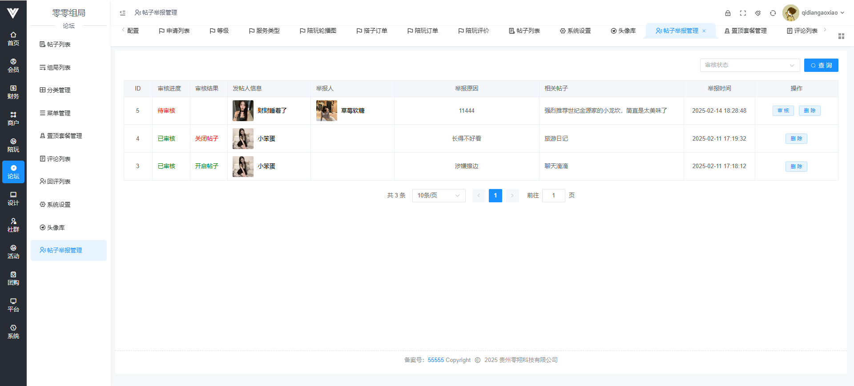Open the 10条/页 page size selector

[439, 196]
